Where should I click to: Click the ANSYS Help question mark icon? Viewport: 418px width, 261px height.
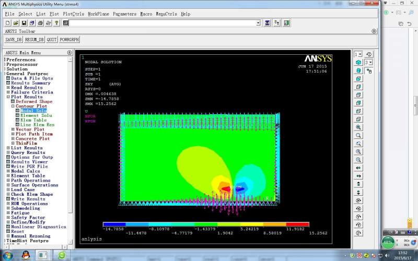coord(56,23)
